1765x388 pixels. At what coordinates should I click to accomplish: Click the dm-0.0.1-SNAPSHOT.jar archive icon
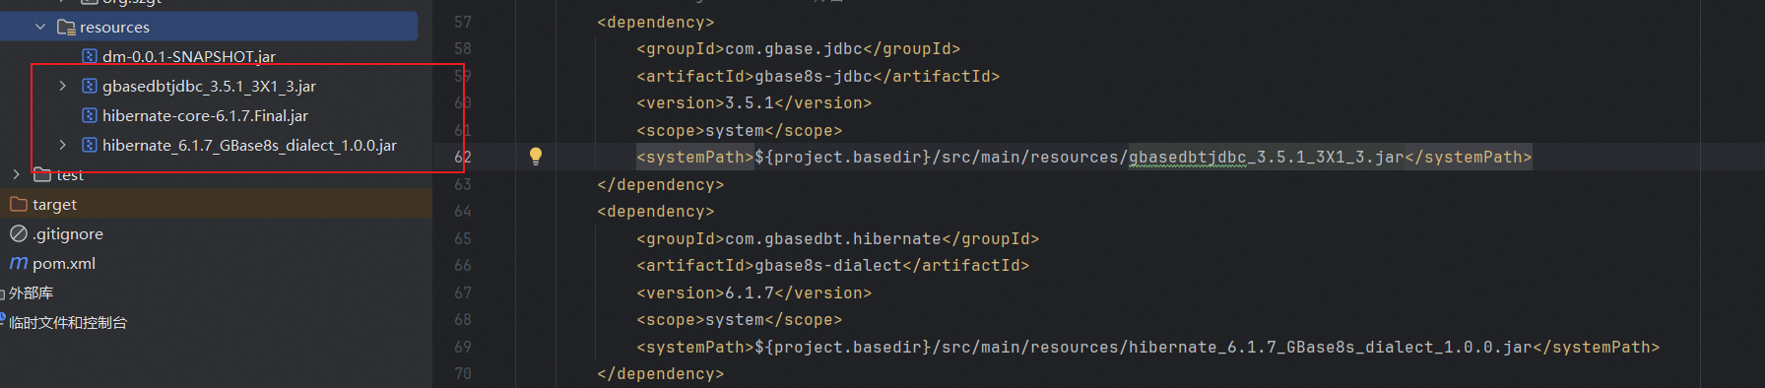(90, 56)
